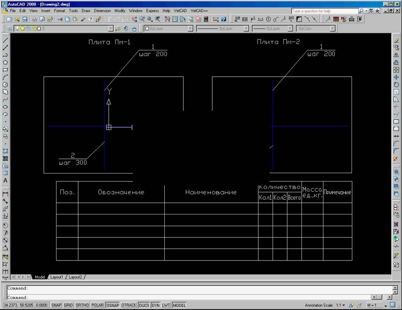This screenshot has width=402, height=310.
Task: Click the Match Properties brush icon
Action: 98,19
